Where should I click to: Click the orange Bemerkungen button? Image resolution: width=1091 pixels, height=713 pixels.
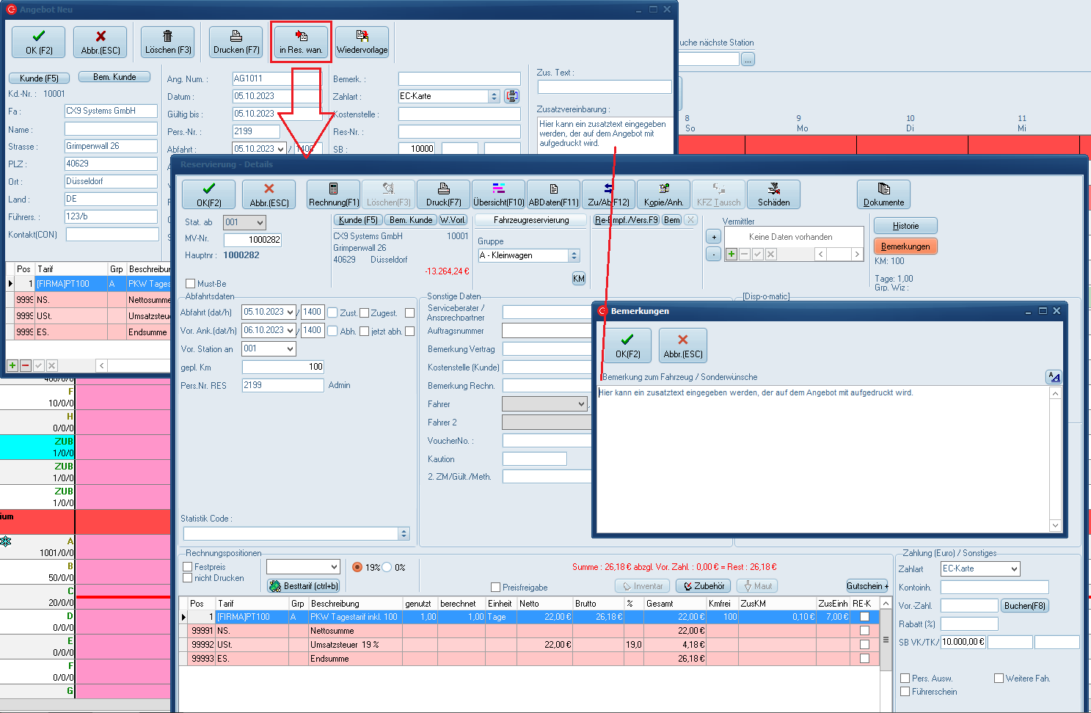pos(905,246)
